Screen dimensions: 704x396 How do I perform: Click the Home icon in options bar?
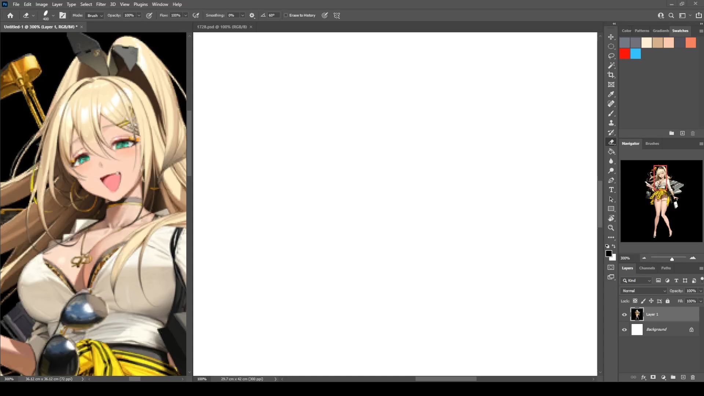point(10,15)
